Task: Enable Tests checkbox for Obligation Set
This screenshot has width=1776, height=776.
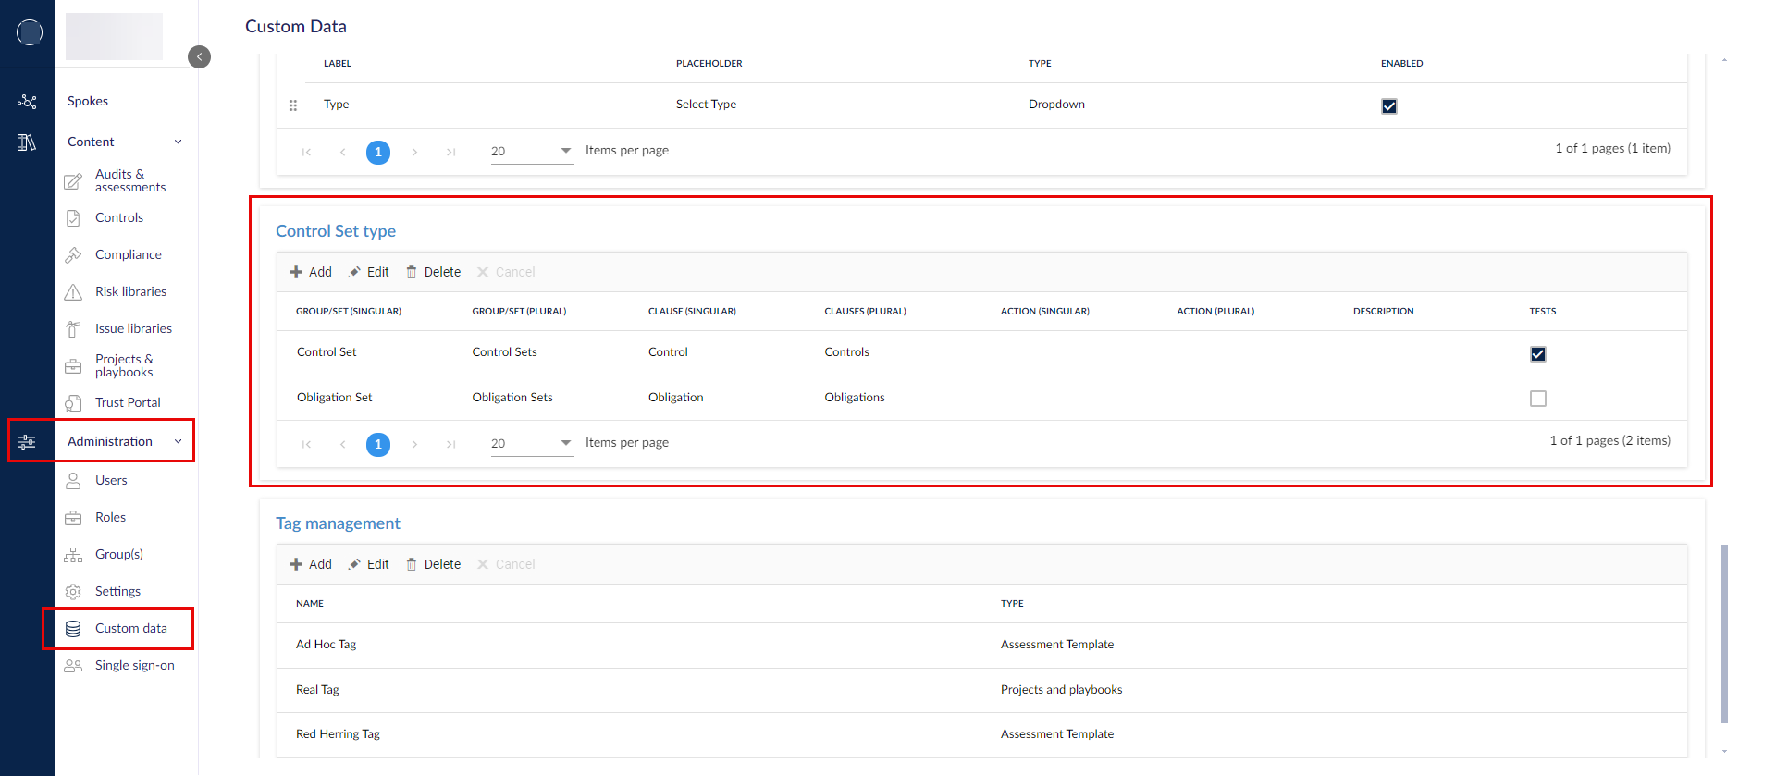Action: pyautogui.click(x=1537, y=399)
